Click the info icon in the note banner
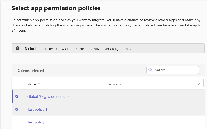Viewport: 207px width, 129px height. tap(18, 48)
